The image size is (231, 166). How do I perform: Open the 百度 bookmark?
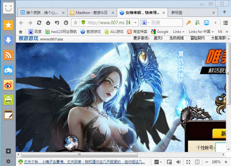(35, 32)
